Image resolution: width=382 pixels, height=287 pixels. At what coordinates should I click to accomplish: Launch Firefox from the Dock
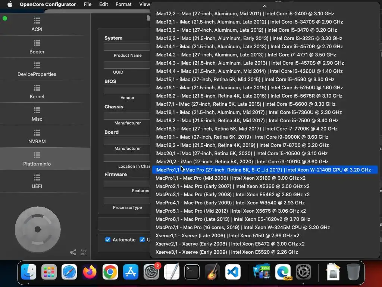click(x=90, y=272)
